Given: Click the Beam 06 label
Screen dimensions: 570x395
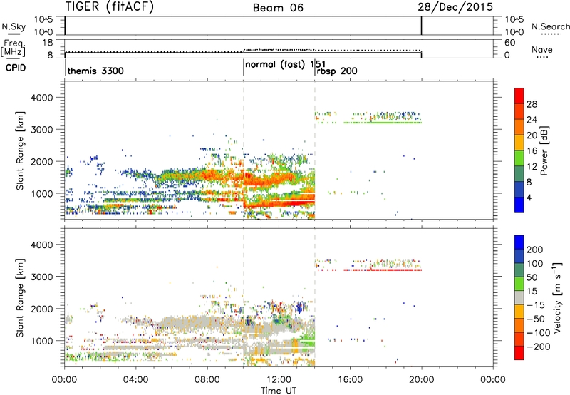Looking at the screenshot, I should [278, 8].
